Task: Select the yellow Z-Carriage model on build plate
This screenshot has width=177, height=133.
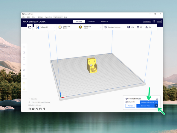Action: pos(92,65)
